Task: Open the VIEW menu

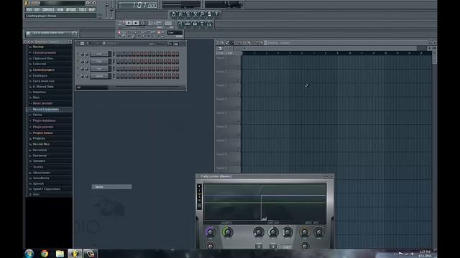Action: pos(60,9)
